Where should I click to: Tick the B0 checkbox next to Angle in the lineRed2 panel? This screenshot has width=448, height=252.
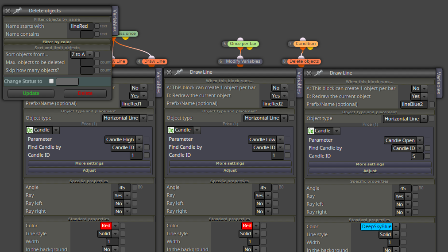click(275, 187)
